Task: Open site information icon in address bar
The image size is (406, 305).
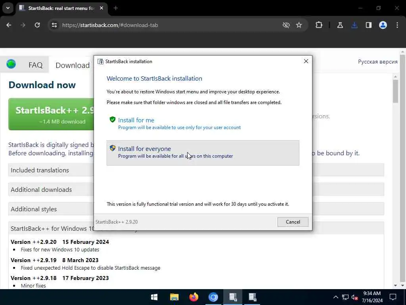Action: pos(54,25)
